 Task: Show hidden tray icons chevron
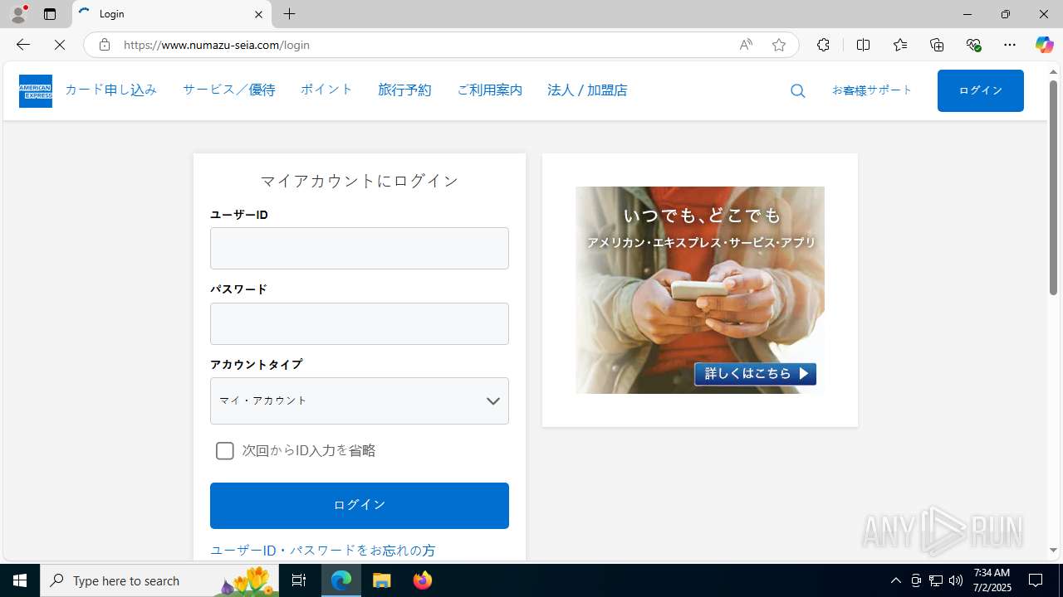pos(895,580)
